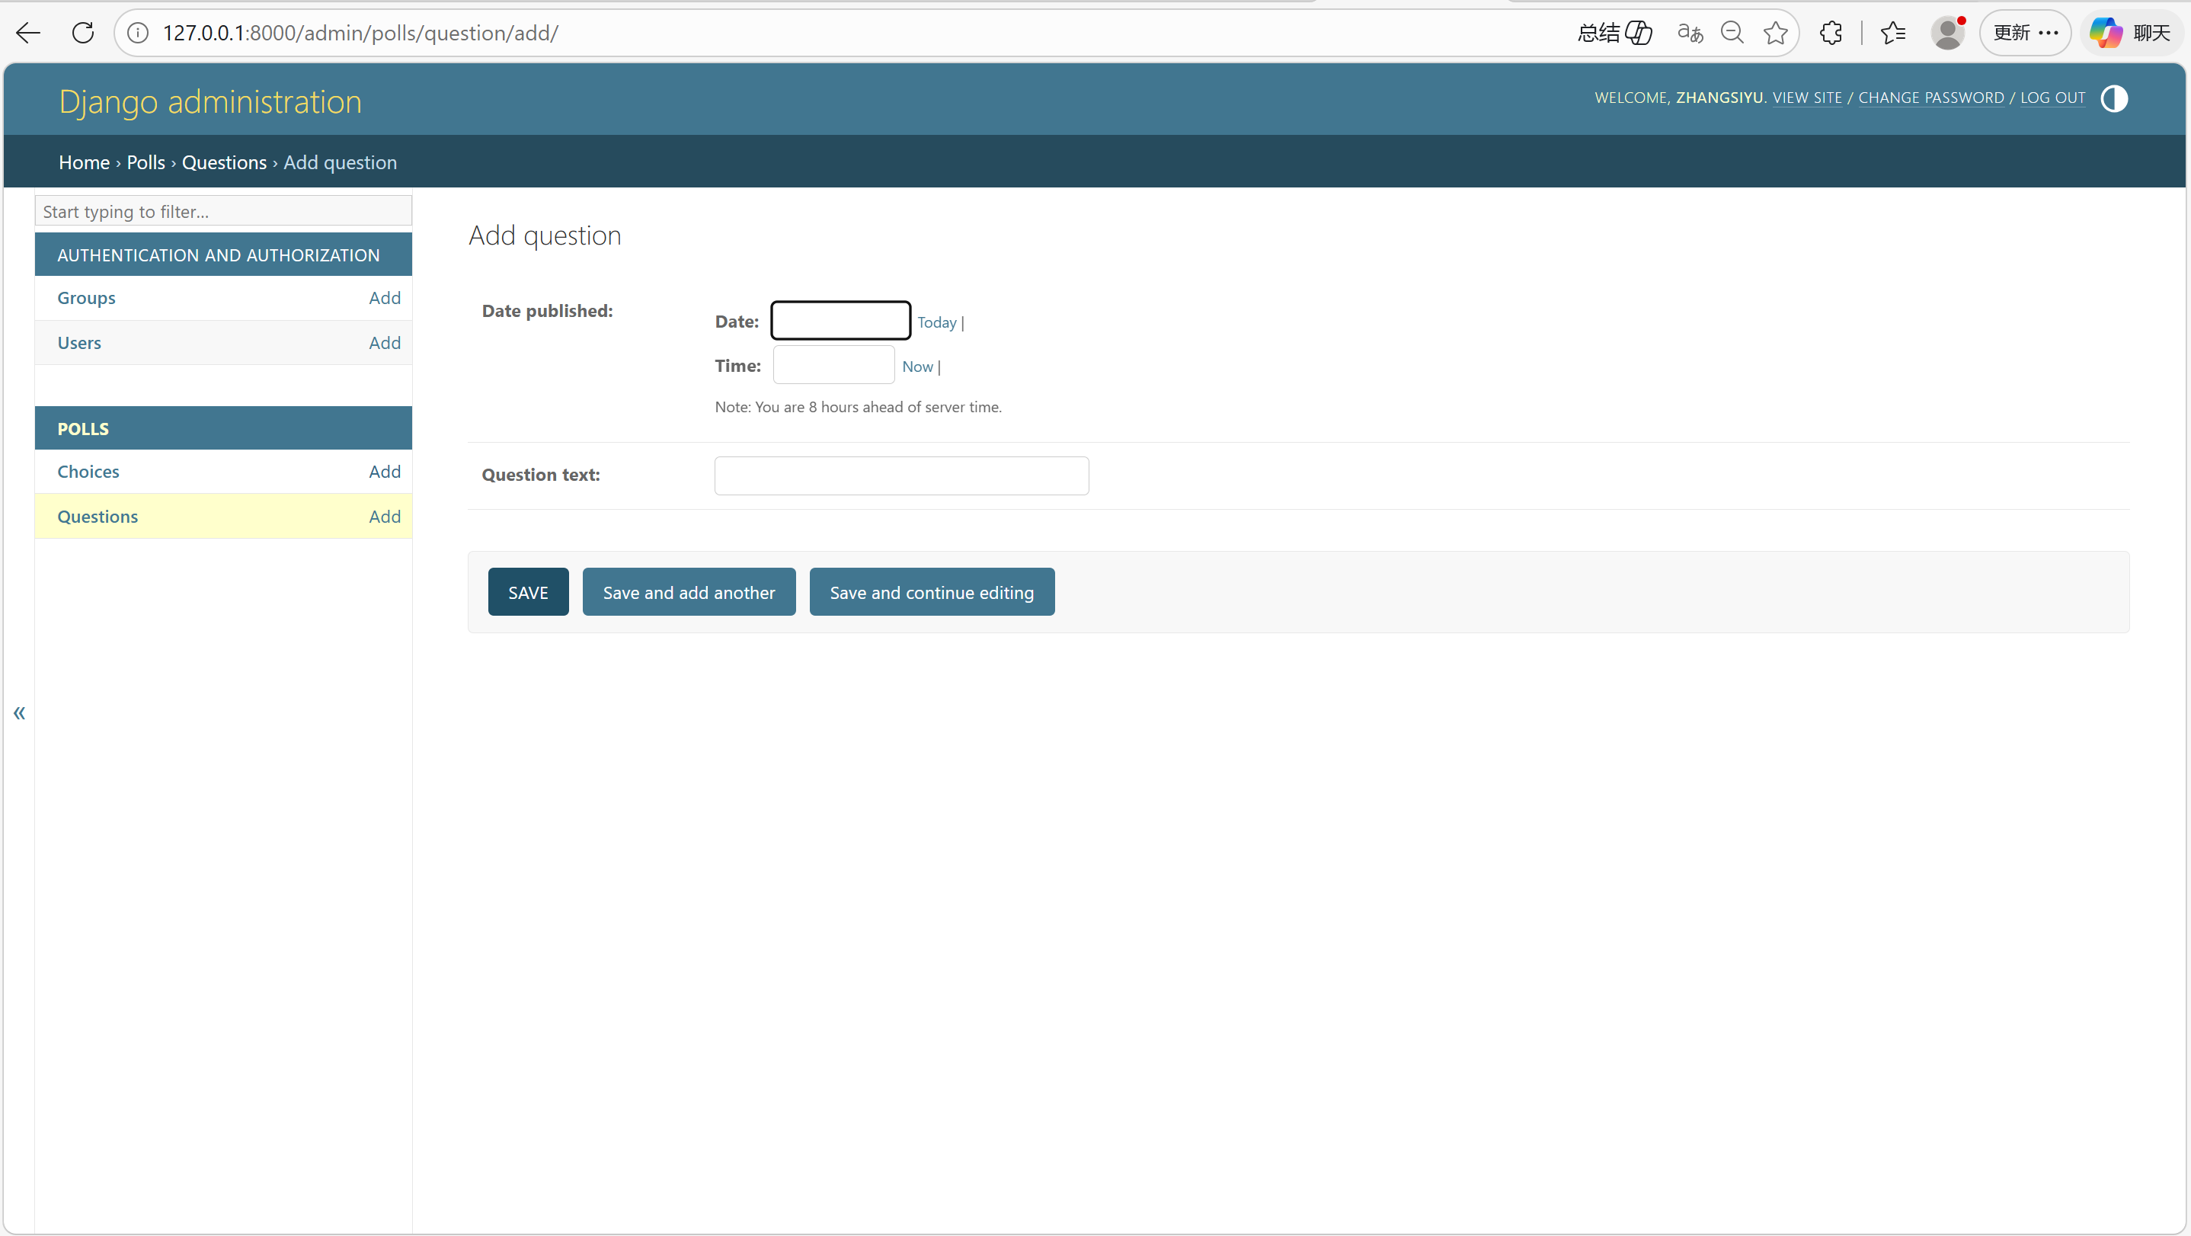The image size is (2191, 1236).
Task: Reload the page with refresh icon
Action: pos(82,34)
